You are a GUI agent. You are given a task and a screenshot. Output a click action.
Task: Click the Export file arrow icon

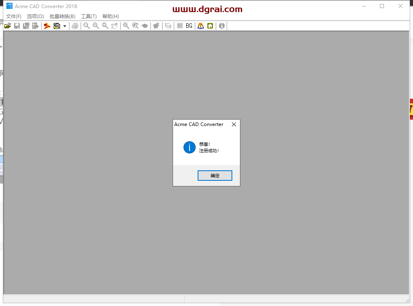point(35,26)
